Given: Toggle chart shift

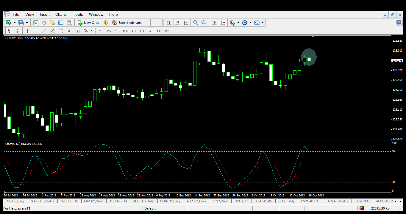Looking at the screenshot, I should [222, 23].
